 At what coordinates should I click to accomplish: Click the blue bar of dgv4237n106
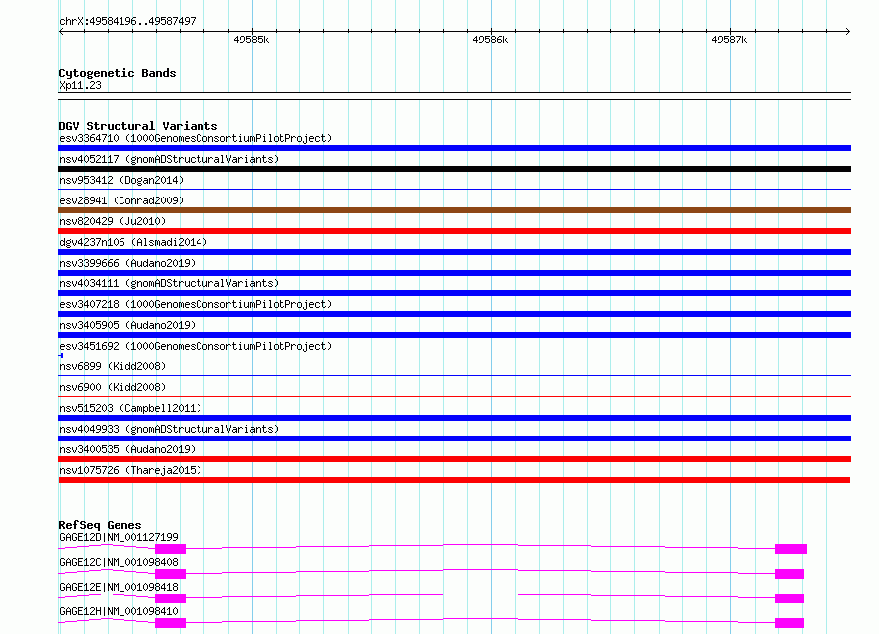(x=454, y=252)
